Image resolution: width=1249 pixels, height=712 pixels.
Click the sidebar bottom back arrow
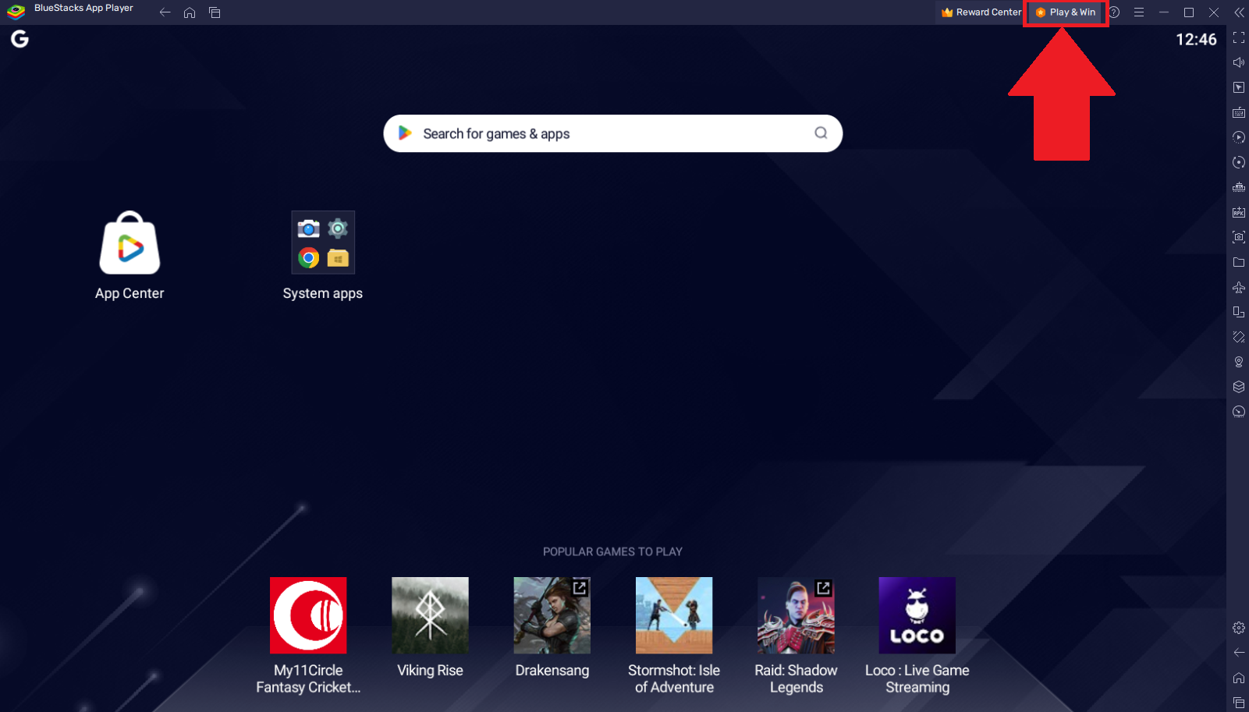1239,653
